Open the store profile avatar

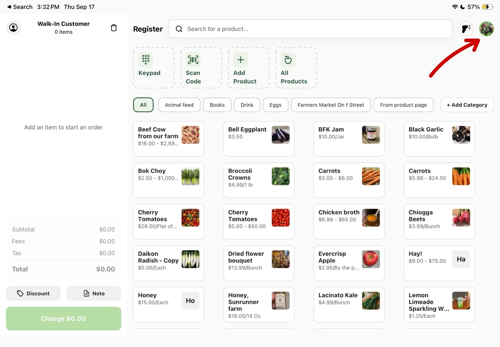point(486,29)
